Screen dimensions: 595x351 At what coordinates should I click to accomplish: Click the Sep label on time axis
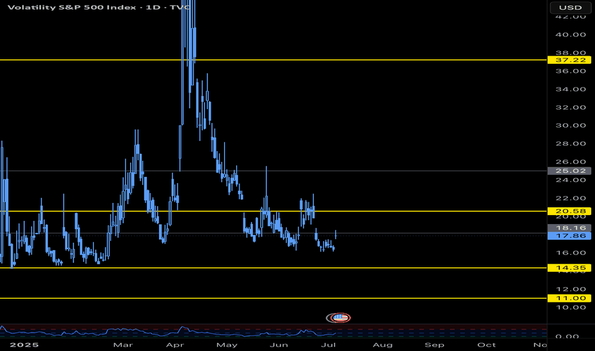pyautogui.click(x=435, y=345)
